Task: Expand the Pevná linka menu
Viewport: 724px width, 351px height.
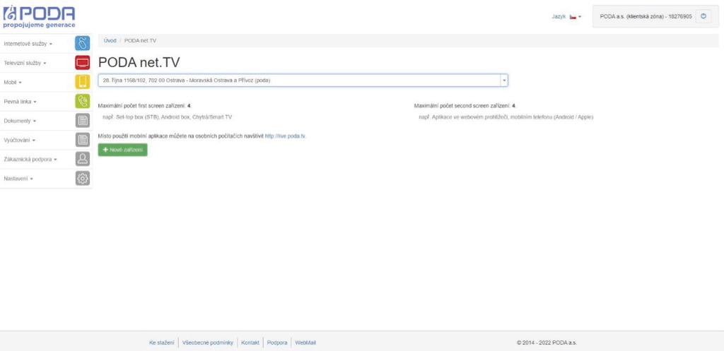Action: [20, 102]
